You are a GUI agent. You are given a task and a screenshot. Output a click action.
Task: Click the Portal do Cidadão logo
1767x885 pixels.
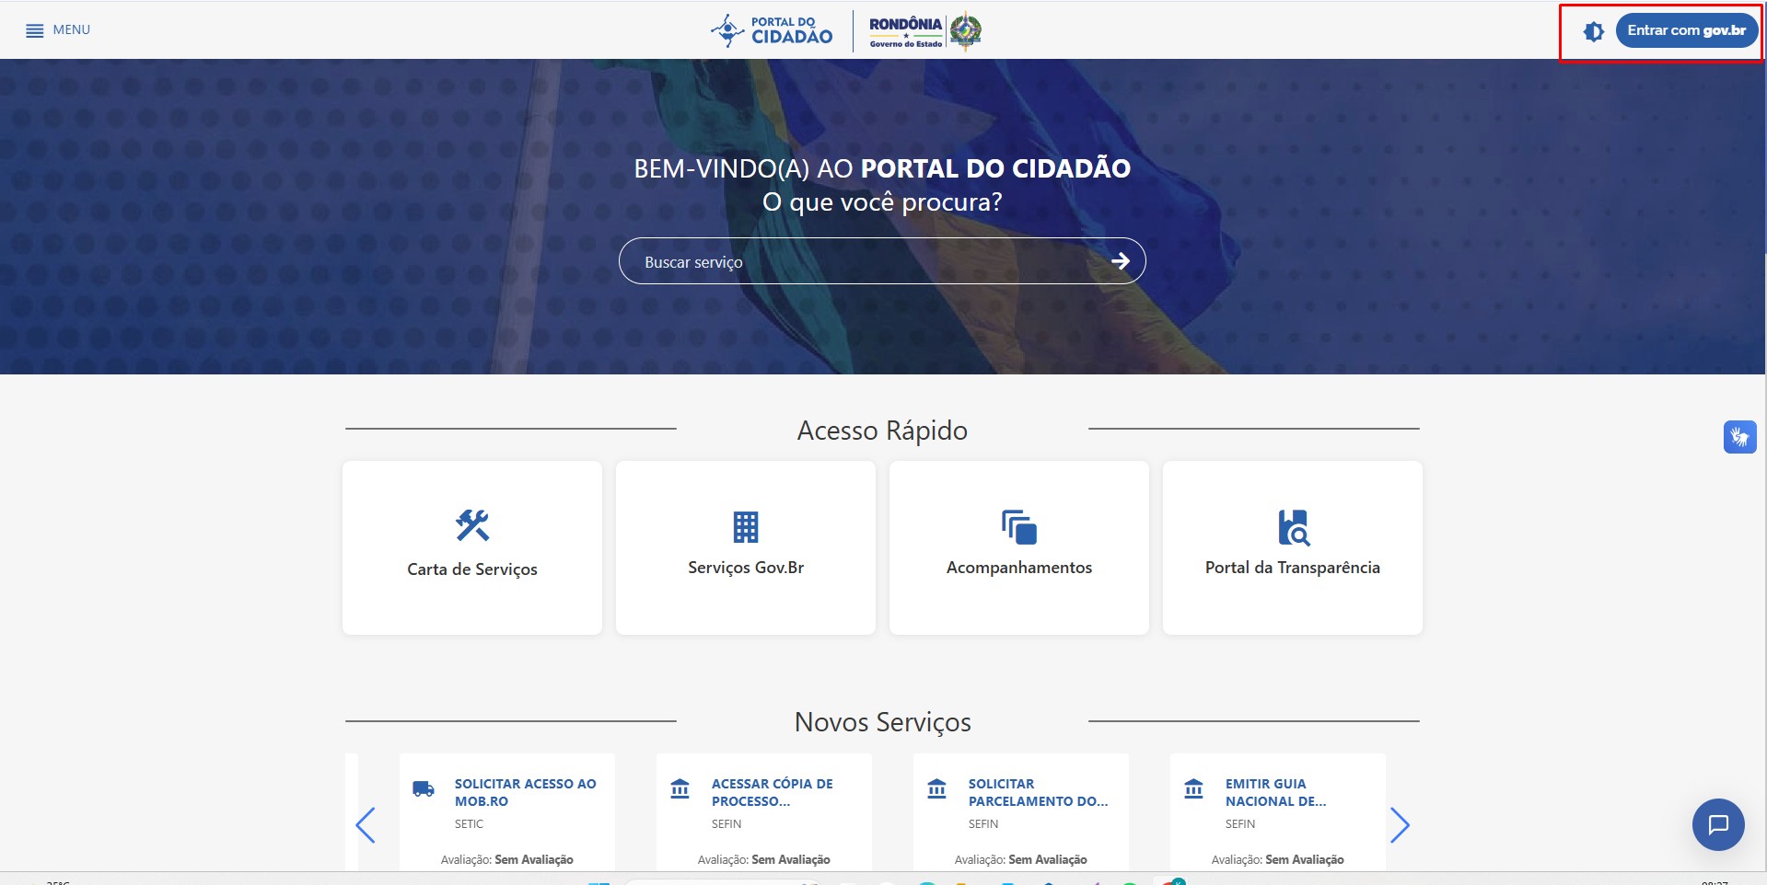(772, 30)
